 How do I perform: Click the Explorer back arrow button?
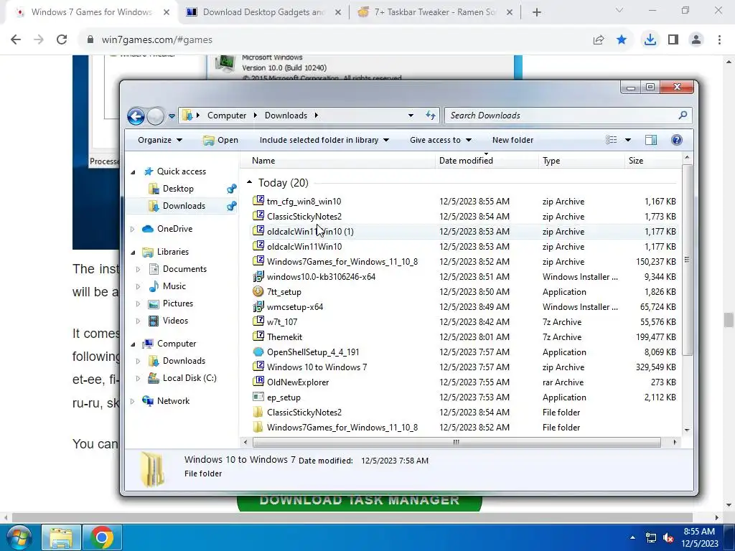[x=136, y=116]
